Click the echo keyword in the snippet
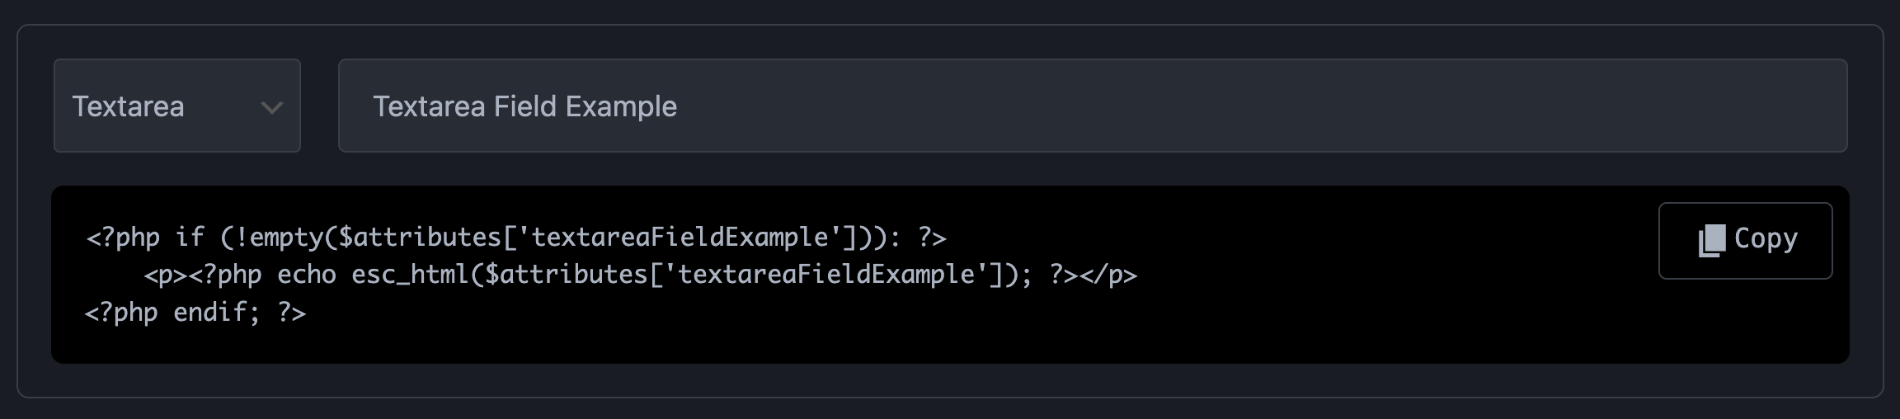Screen dimensions: 1900x419 306,275
